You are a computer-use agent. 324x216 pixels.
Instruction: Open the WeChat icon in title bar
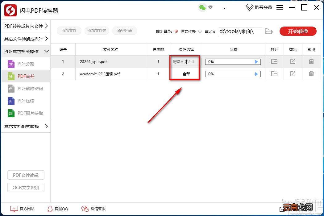(202, 8)
